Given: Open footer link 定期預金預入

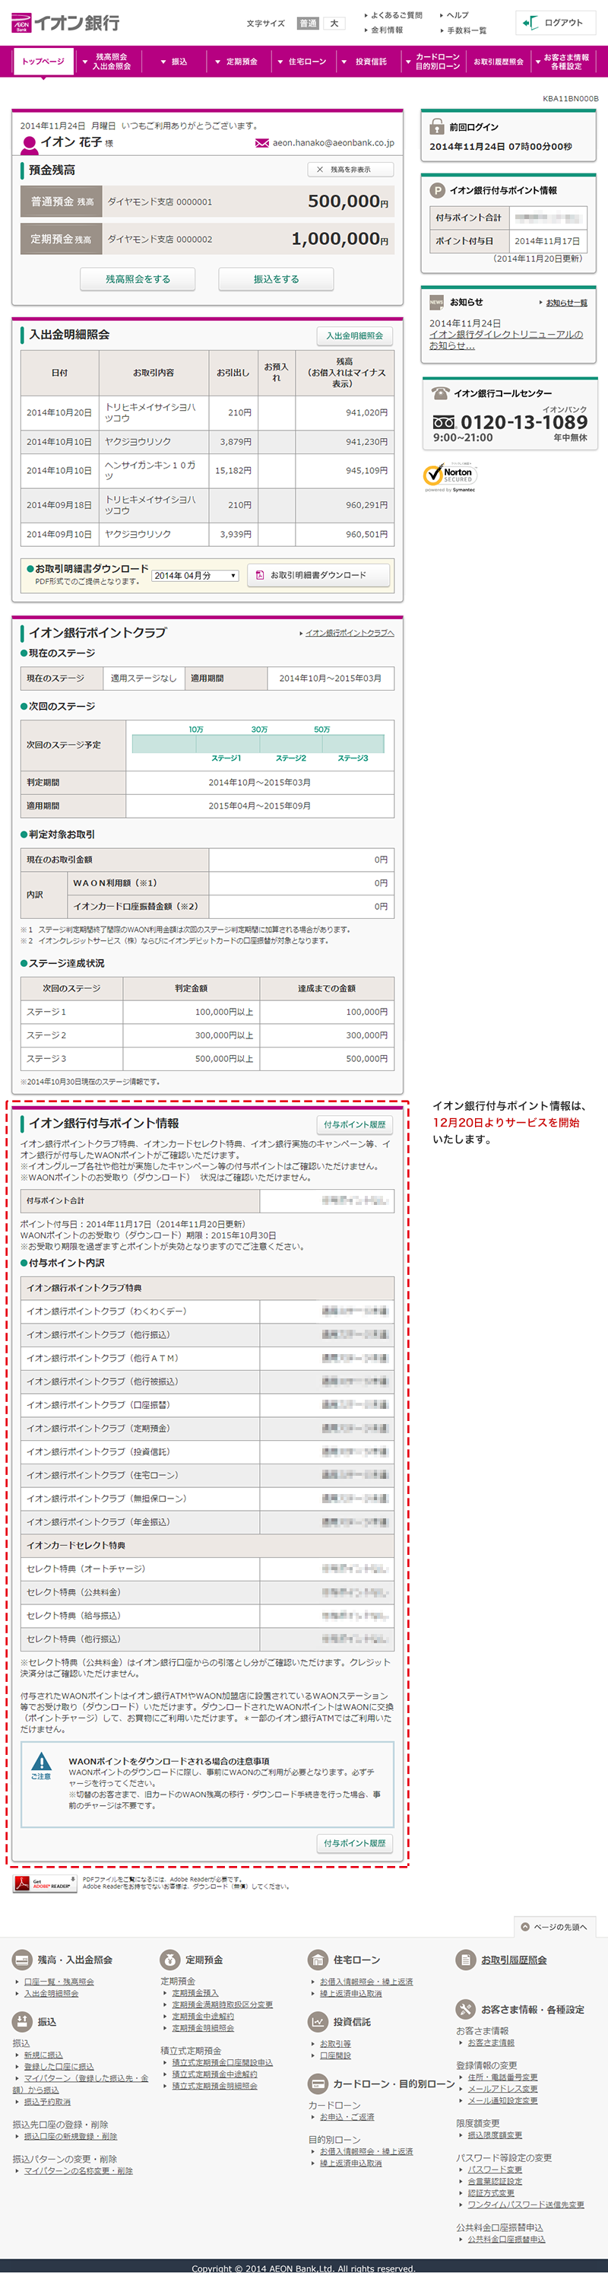Looking at the screenshot, I should [195, 1993].
